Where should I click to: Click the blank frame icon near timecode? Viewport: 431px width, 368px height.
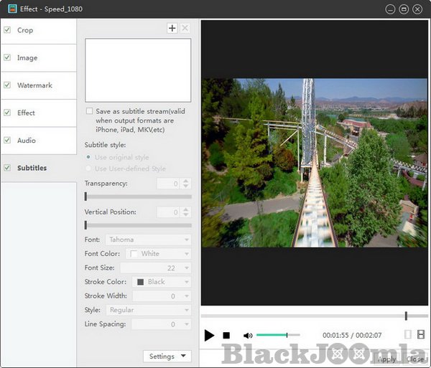click(x=408, y=334)
